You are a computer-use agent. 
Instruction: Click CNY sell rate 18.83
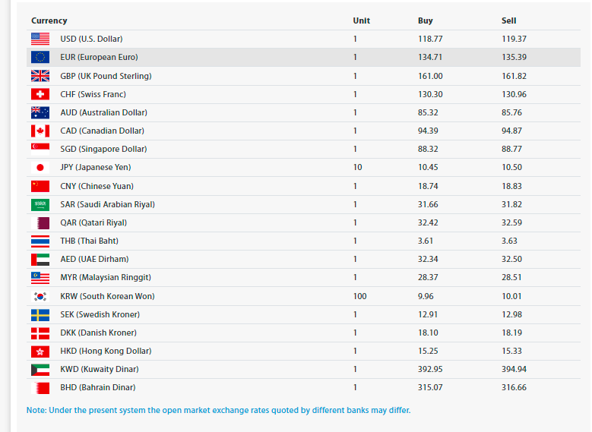tap(511, 186)
